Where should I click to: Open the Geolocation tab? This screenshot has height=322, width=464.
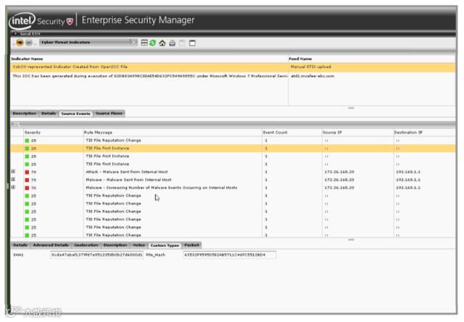[86, 245]
